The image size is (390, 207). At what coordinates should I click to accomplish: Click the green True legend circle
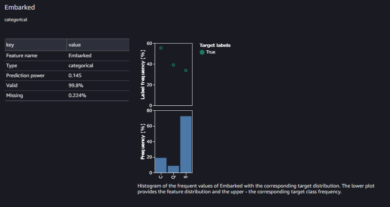(202, 52)
